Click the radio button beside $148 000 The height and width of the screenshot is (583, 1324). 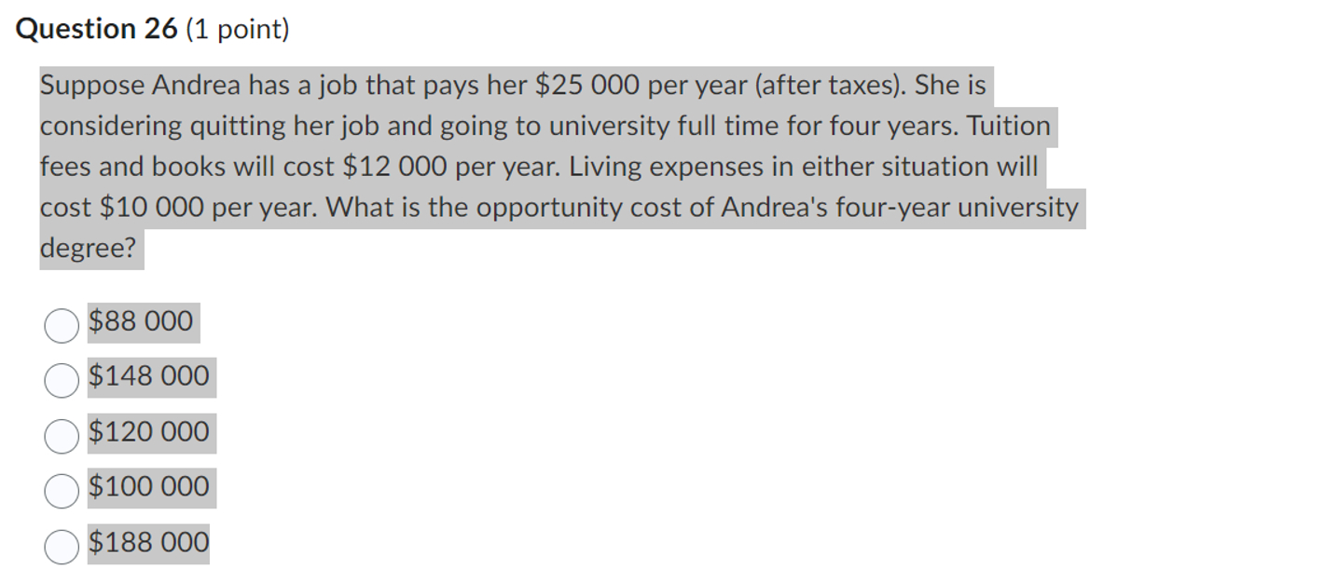click(62, 380)
